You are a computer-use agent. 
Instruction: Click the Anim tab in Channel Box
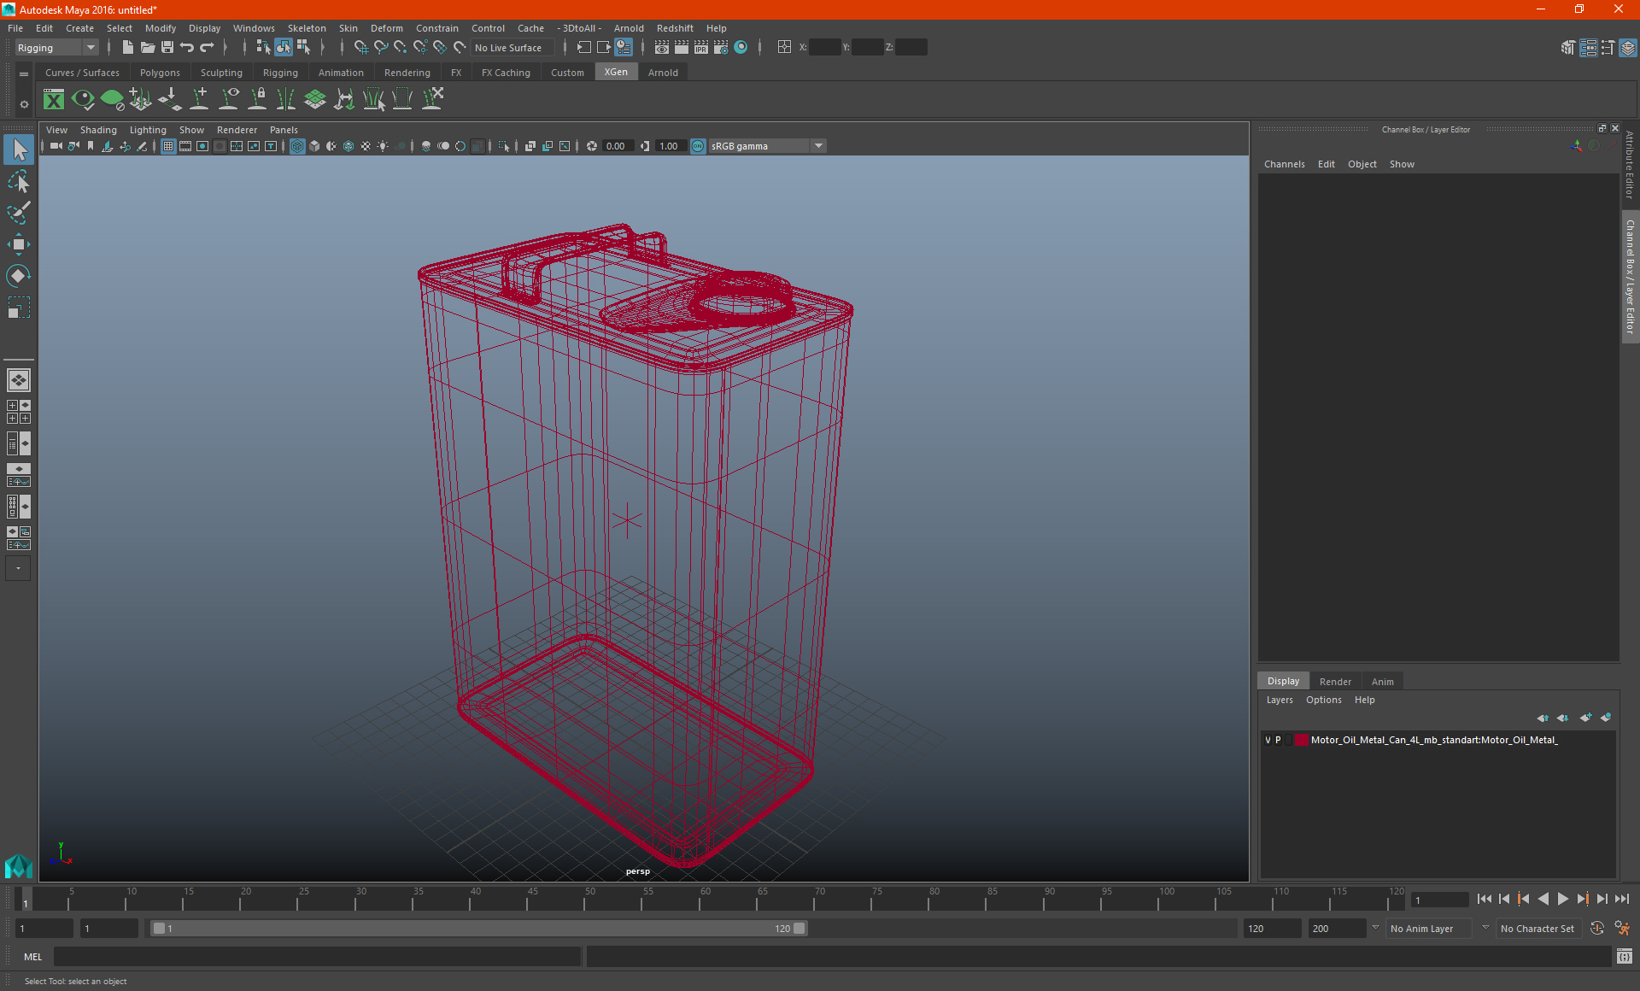click(1382, 681)
